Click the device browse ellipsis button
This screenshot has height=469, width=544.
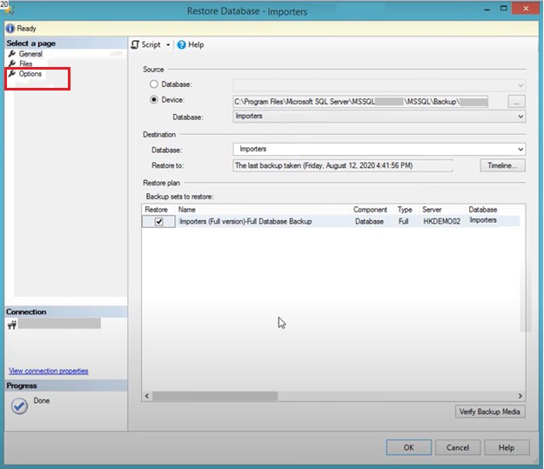(x=517, y=102)
